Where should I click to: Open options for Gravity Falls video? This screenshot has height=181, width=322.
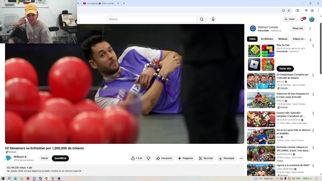pyautogui.click(x=313, y=113)
